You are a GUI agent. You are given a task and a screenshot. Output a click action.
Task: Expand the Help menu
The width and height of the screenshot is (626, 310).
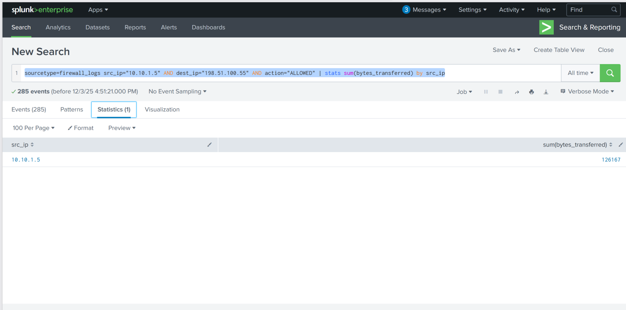546,10
